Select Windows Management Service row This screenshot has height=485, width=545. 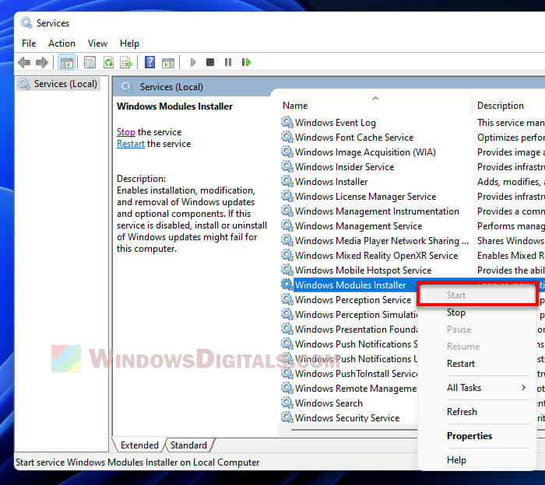click(x=412, y=225)
